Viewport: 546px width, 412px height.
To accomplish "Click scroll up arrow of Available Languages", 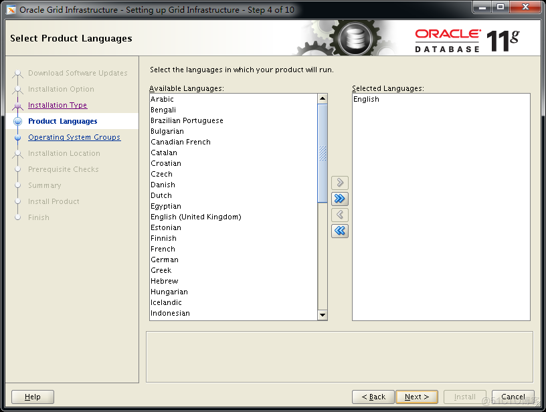I will click(x=323, y=99).
